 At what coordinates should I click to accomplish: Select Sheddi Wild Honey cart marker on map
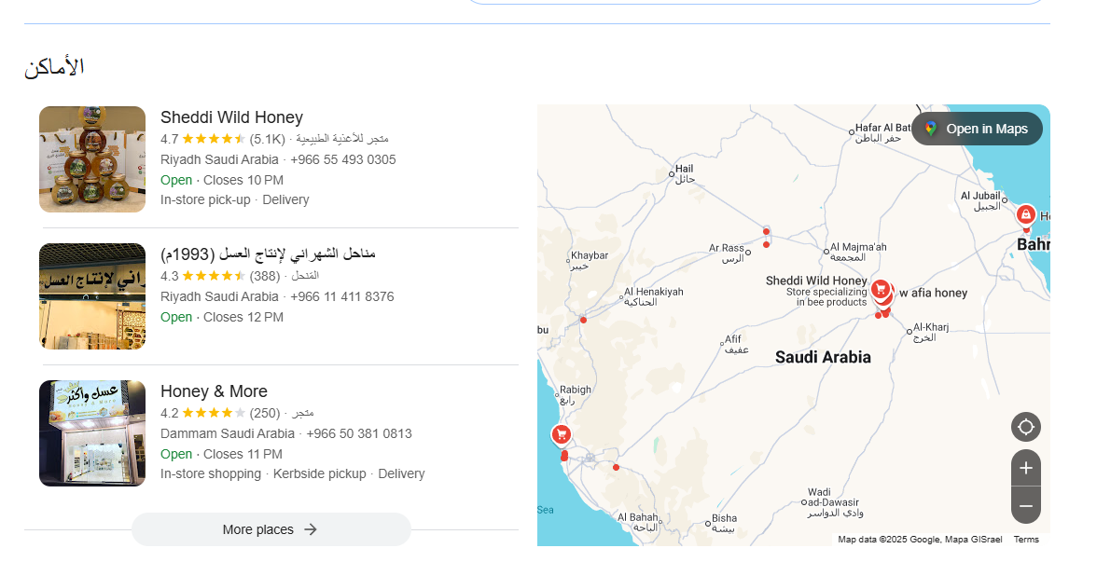pos(880,288)
